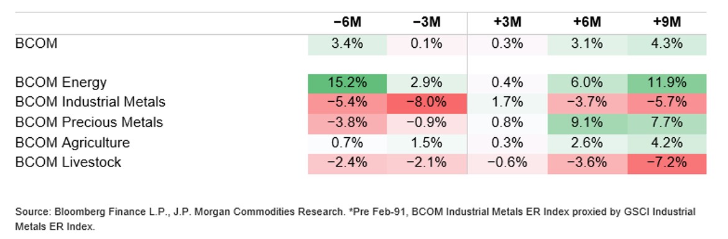Click the BCOM Livestock row label
Viewport: 728px width, 239px height.
tap(68, 162)
